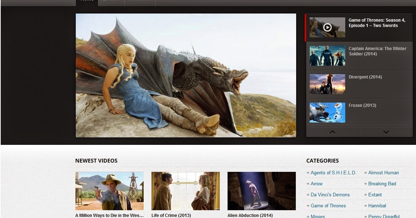Open Hannibal category
Image resolution: width=416 pixels, height=218 pixels.
377,206
